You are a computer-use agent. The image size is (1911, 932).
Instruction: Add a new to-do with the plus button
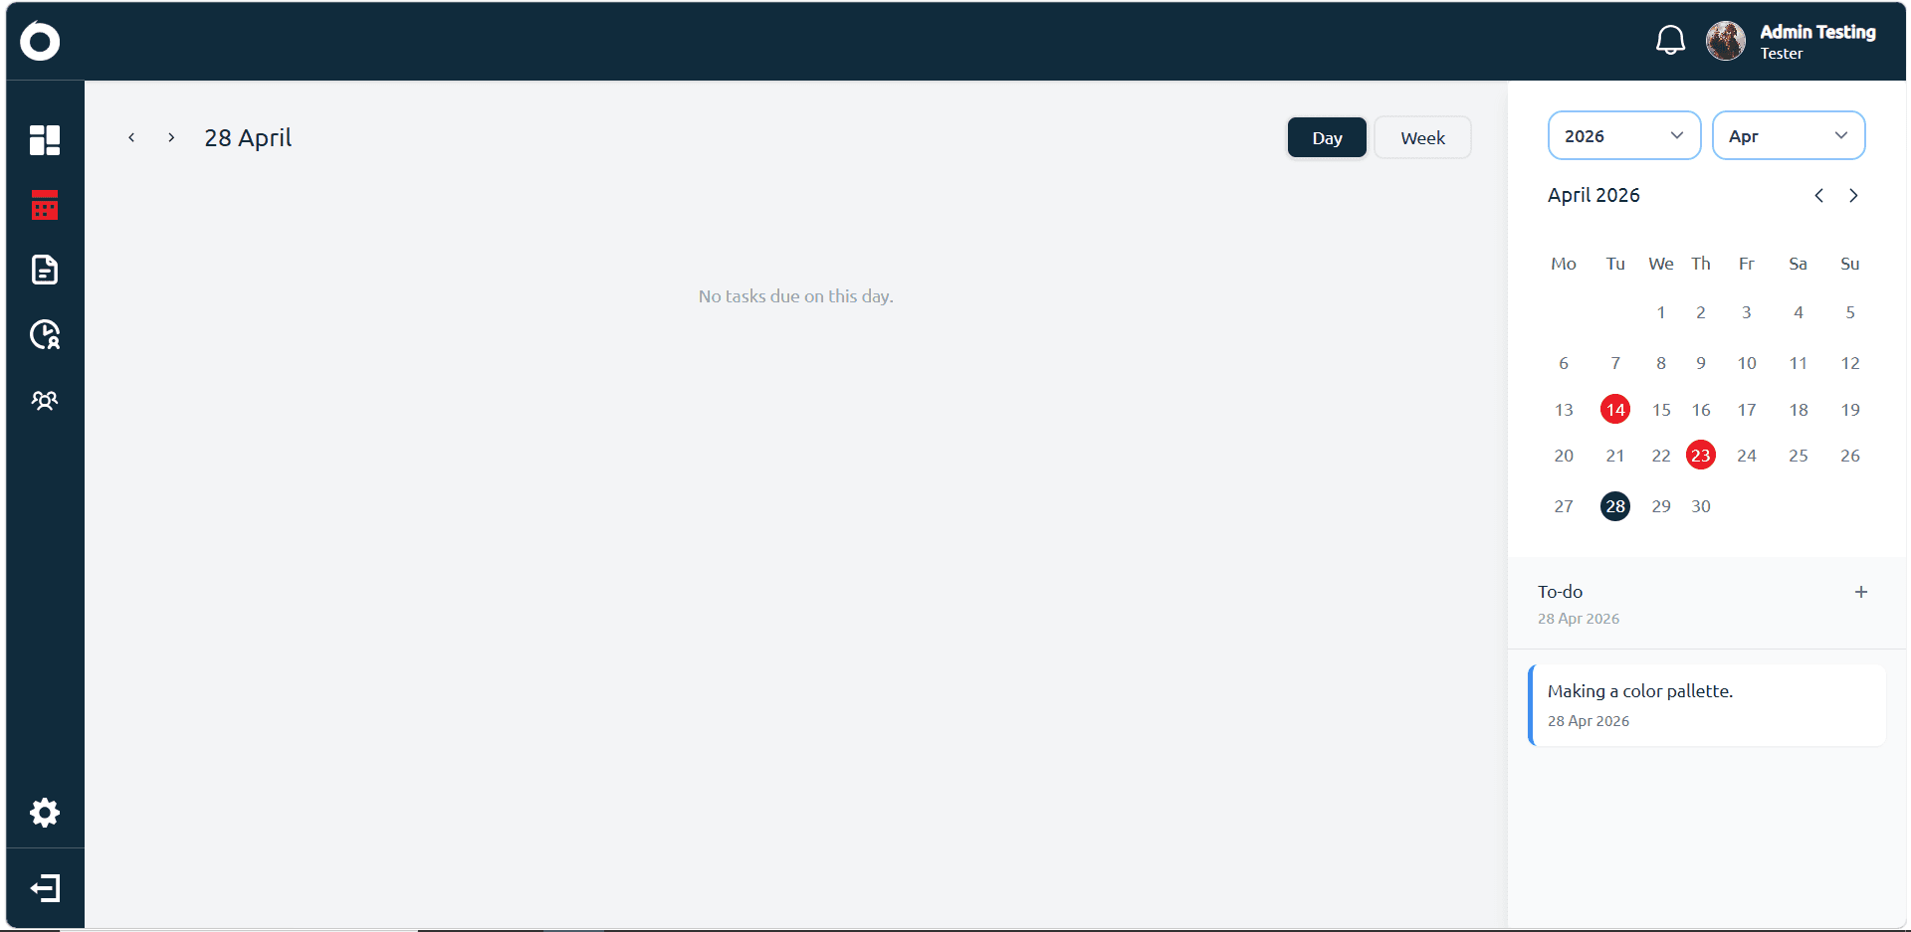[1862, 591]
